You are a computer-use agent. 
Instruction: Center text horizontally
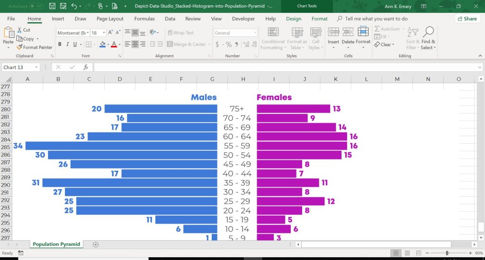(135, 44)
